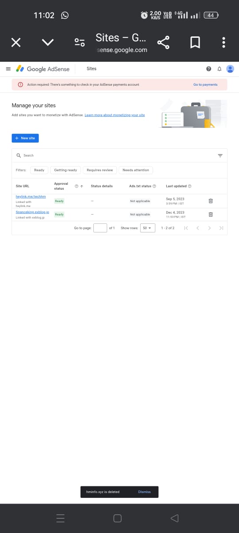Bookmark this page
The height and width of the screenshot is (533, 239).
(x=195, y=42)
